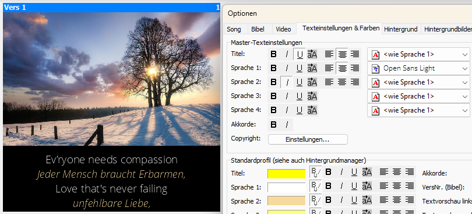Open Copyright Einstellungen... button
The height and width of the screenshot is (214, 472).
pos(308,139)
